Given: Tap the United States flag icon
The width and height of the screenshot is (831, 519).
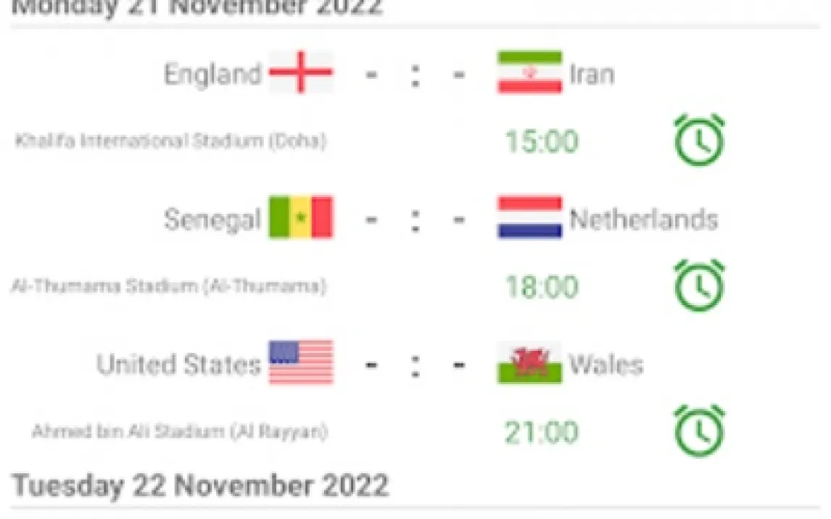Looking at the screenshot, I should coord(301,362).
